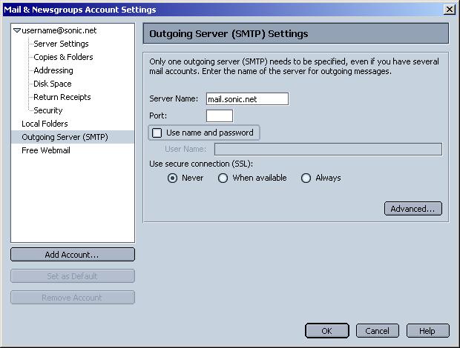Select the Addressing tree item
Screen dimensions: 460x348
point(53,70)
